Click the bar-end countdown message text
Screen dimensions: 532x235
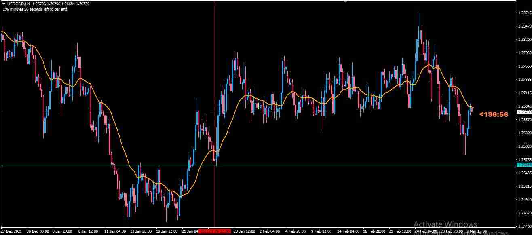point(34,8)
